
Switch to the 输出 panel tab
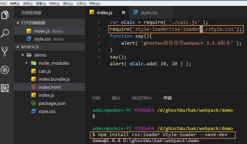point(116,98)
